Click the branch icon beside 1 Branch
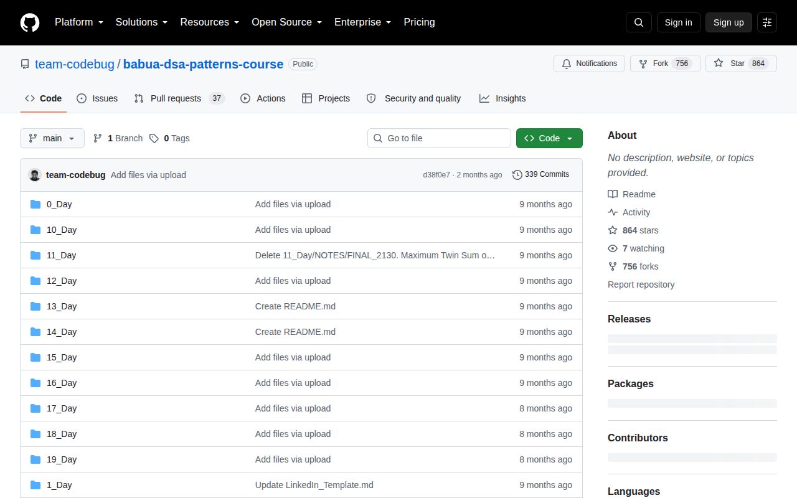The height and width of the screenshot is (498, 797). tap(98, 138)
